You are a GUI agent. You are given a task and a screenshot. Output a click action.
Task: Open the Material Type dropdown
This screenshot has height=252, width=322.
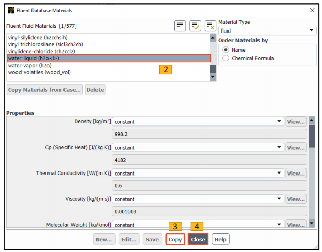point(267,31)
